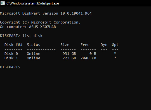
Task: Click the Size column header
Action: [x=65, y=45]
